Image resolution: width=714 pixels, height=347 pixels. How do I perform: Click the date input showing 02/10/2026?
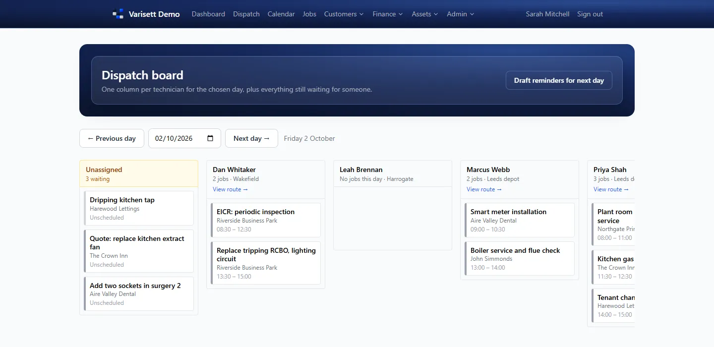[184, 138]
